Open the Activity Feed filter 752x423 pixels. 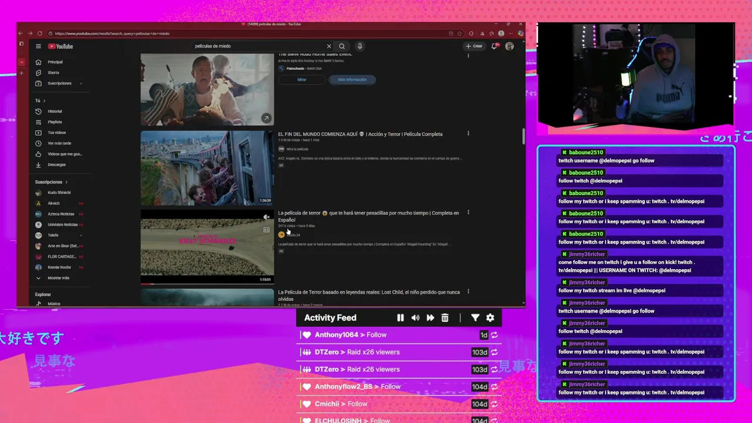click(x=475, y=318)
